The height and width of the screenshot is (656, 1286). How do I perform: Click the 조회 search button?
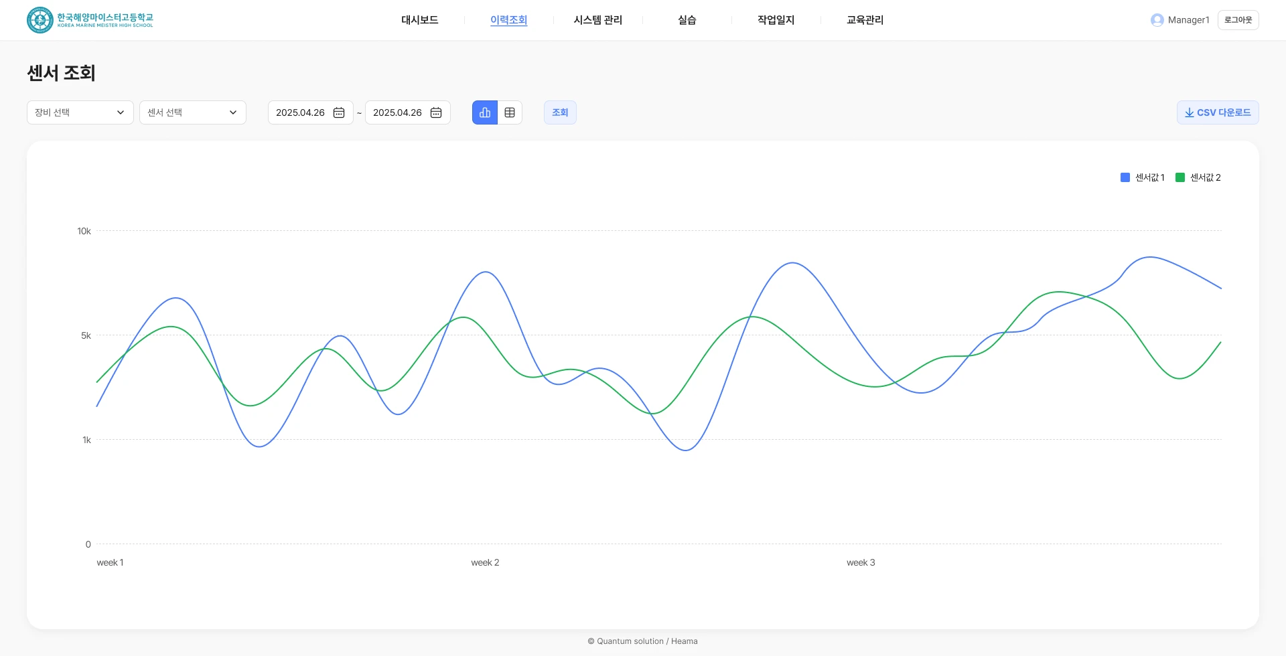[560, 112]
